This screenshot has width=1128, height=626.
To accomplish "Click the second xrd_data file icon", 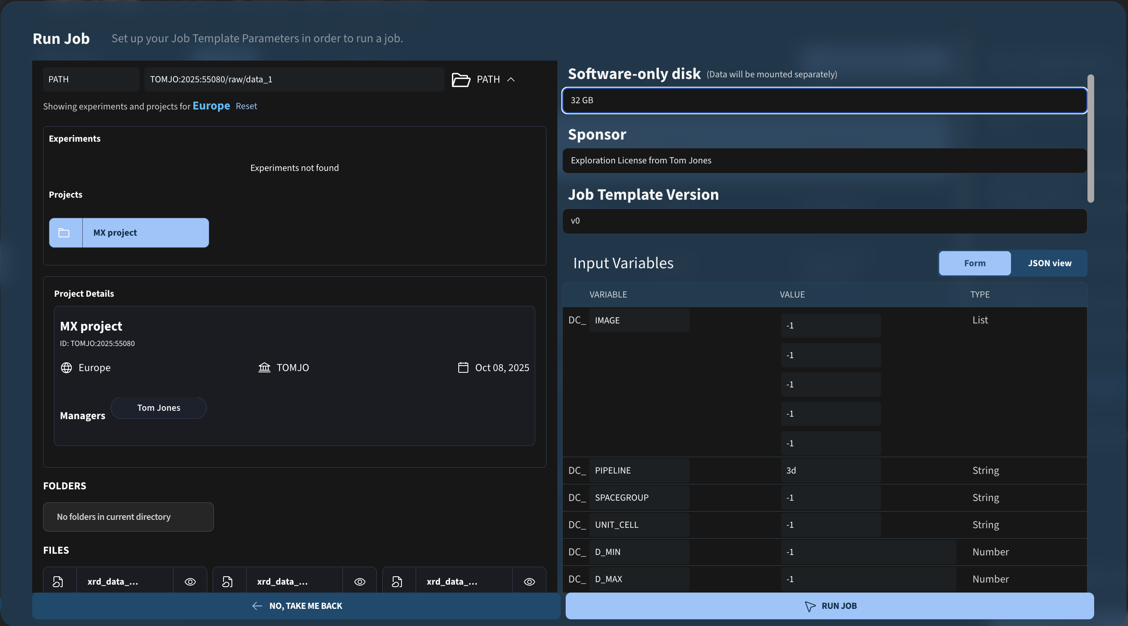I will [x=227, y=581].
